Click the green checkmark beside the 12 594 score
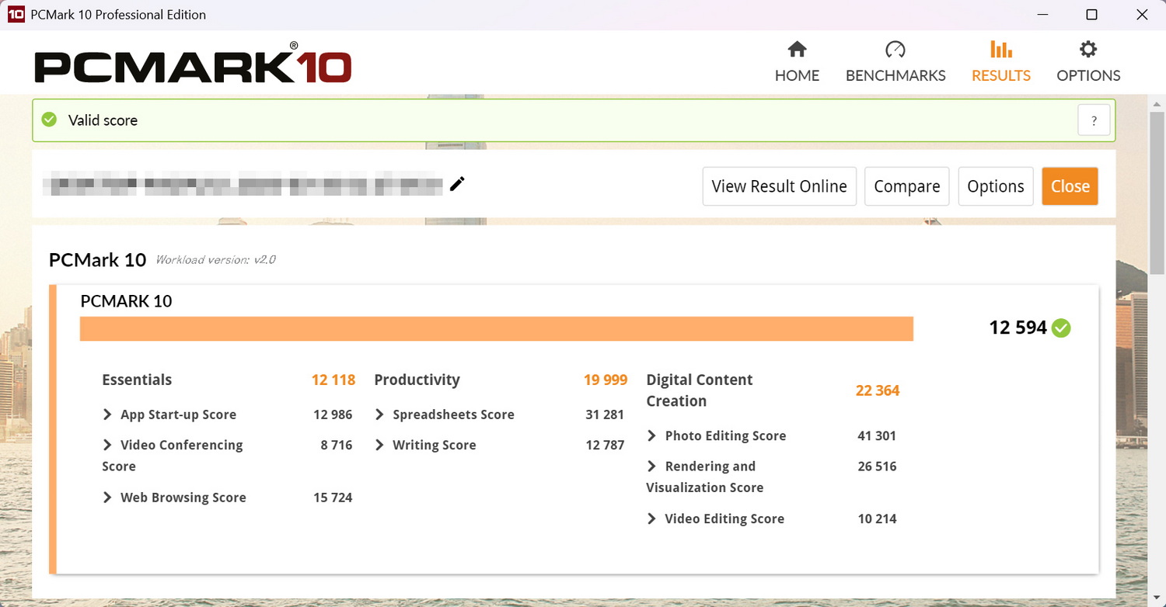1166x607 pixels. (x=1061, y=328)
